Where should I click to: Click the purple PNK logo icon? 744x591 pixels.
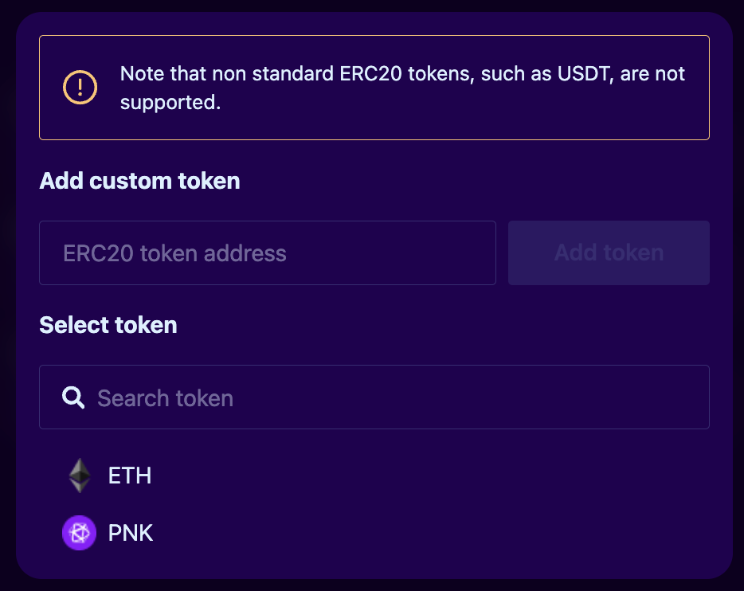point(79,533)
